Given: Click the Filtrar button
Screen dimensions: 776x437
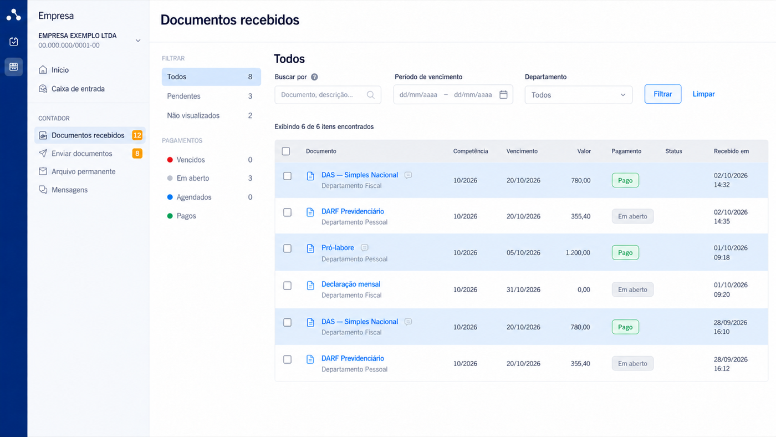Looking at the screenshot, I should click(x=663, y=94).
